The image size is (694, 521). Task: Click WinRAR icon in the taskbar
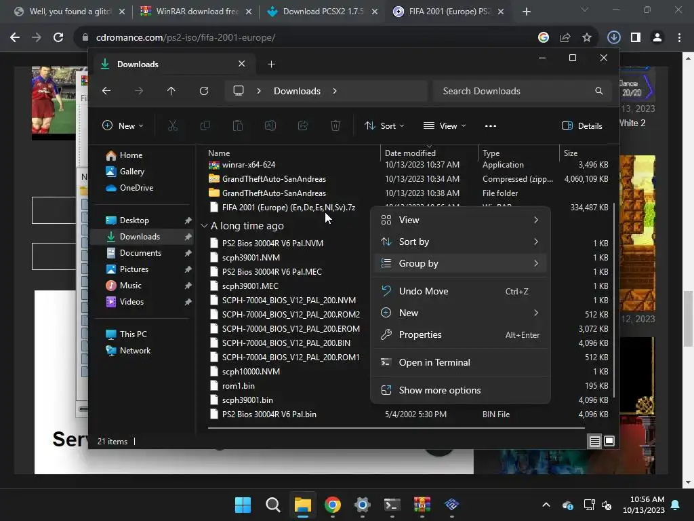[x=422, y=505]
